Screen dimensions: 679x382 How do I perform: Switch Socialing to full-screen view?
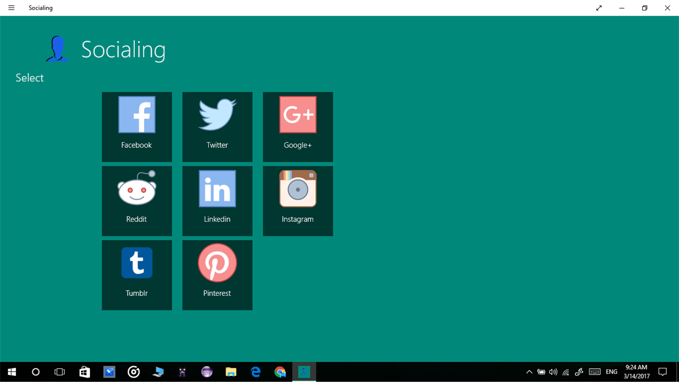[x=599, y=8]
